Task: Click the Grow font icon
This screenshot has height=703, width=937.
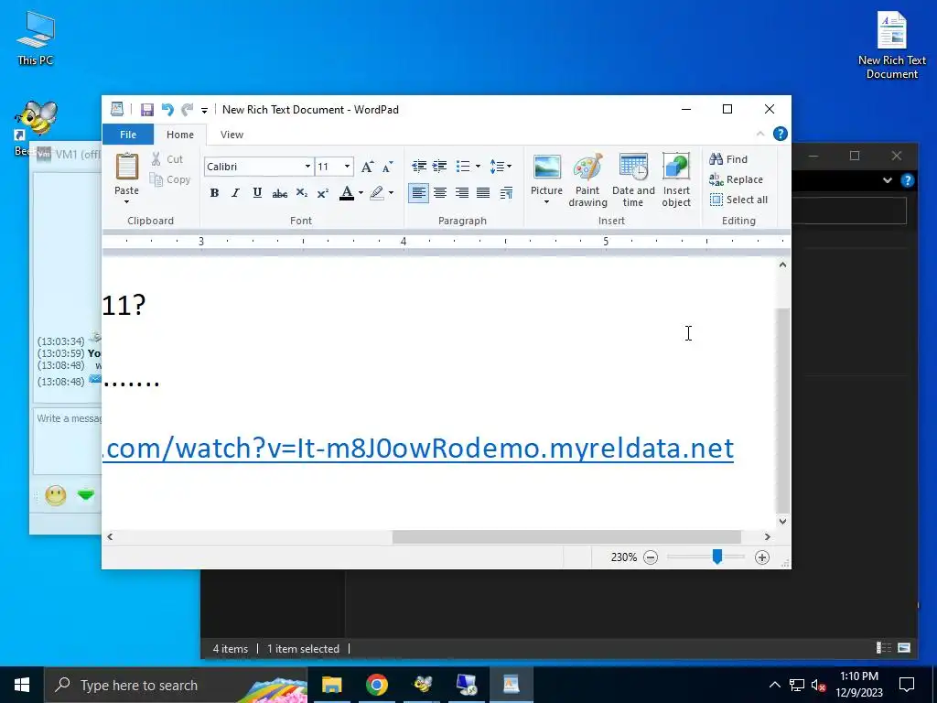Action: 368,167
